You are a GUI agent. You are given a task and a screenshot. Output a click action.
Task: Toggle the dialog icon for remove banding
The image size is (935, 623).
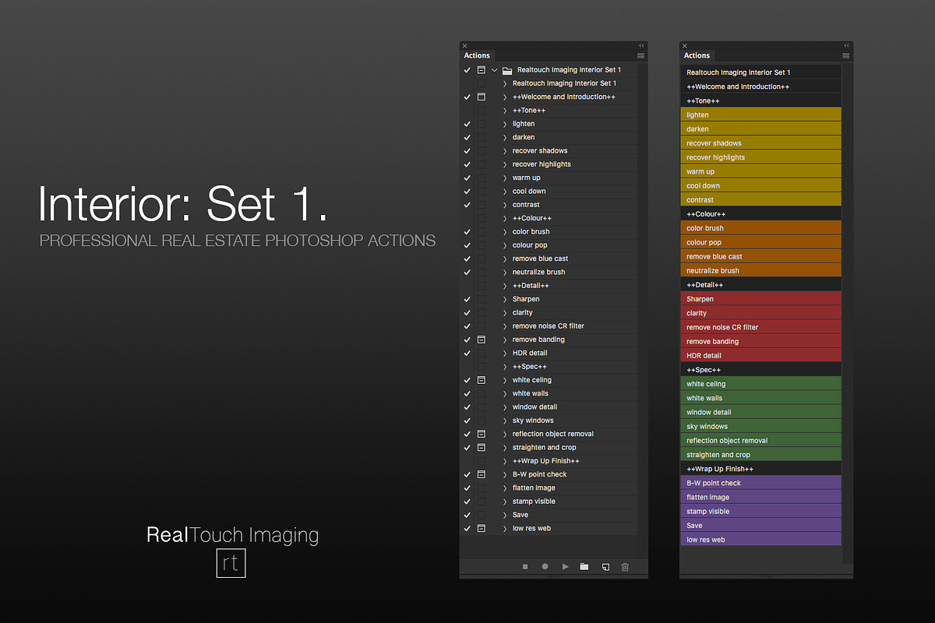point(481,340)
